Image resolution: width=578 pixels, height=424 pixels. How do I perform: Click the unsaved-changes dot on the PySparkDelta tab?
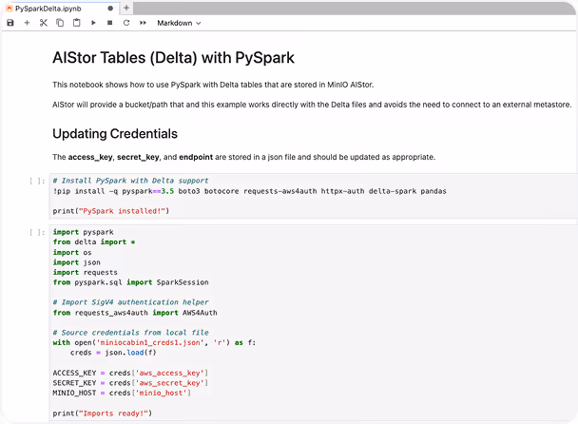pyautogui.click(x=110, y=9)
